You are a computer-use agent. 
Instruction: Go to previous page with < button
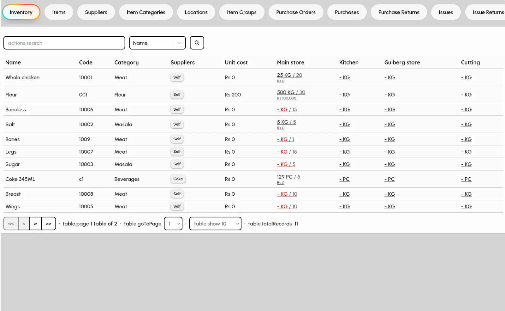click(x=24, y=224)
